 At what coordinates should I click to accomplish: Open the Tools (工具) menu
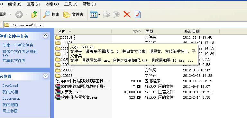[71, 4]
